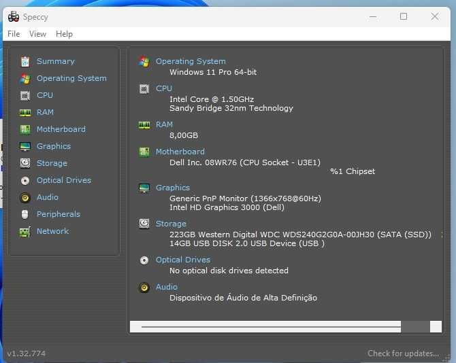Select Operating System in the sidebar
Viewport: 456px width, 363px height.
click(x=71, y=78)
